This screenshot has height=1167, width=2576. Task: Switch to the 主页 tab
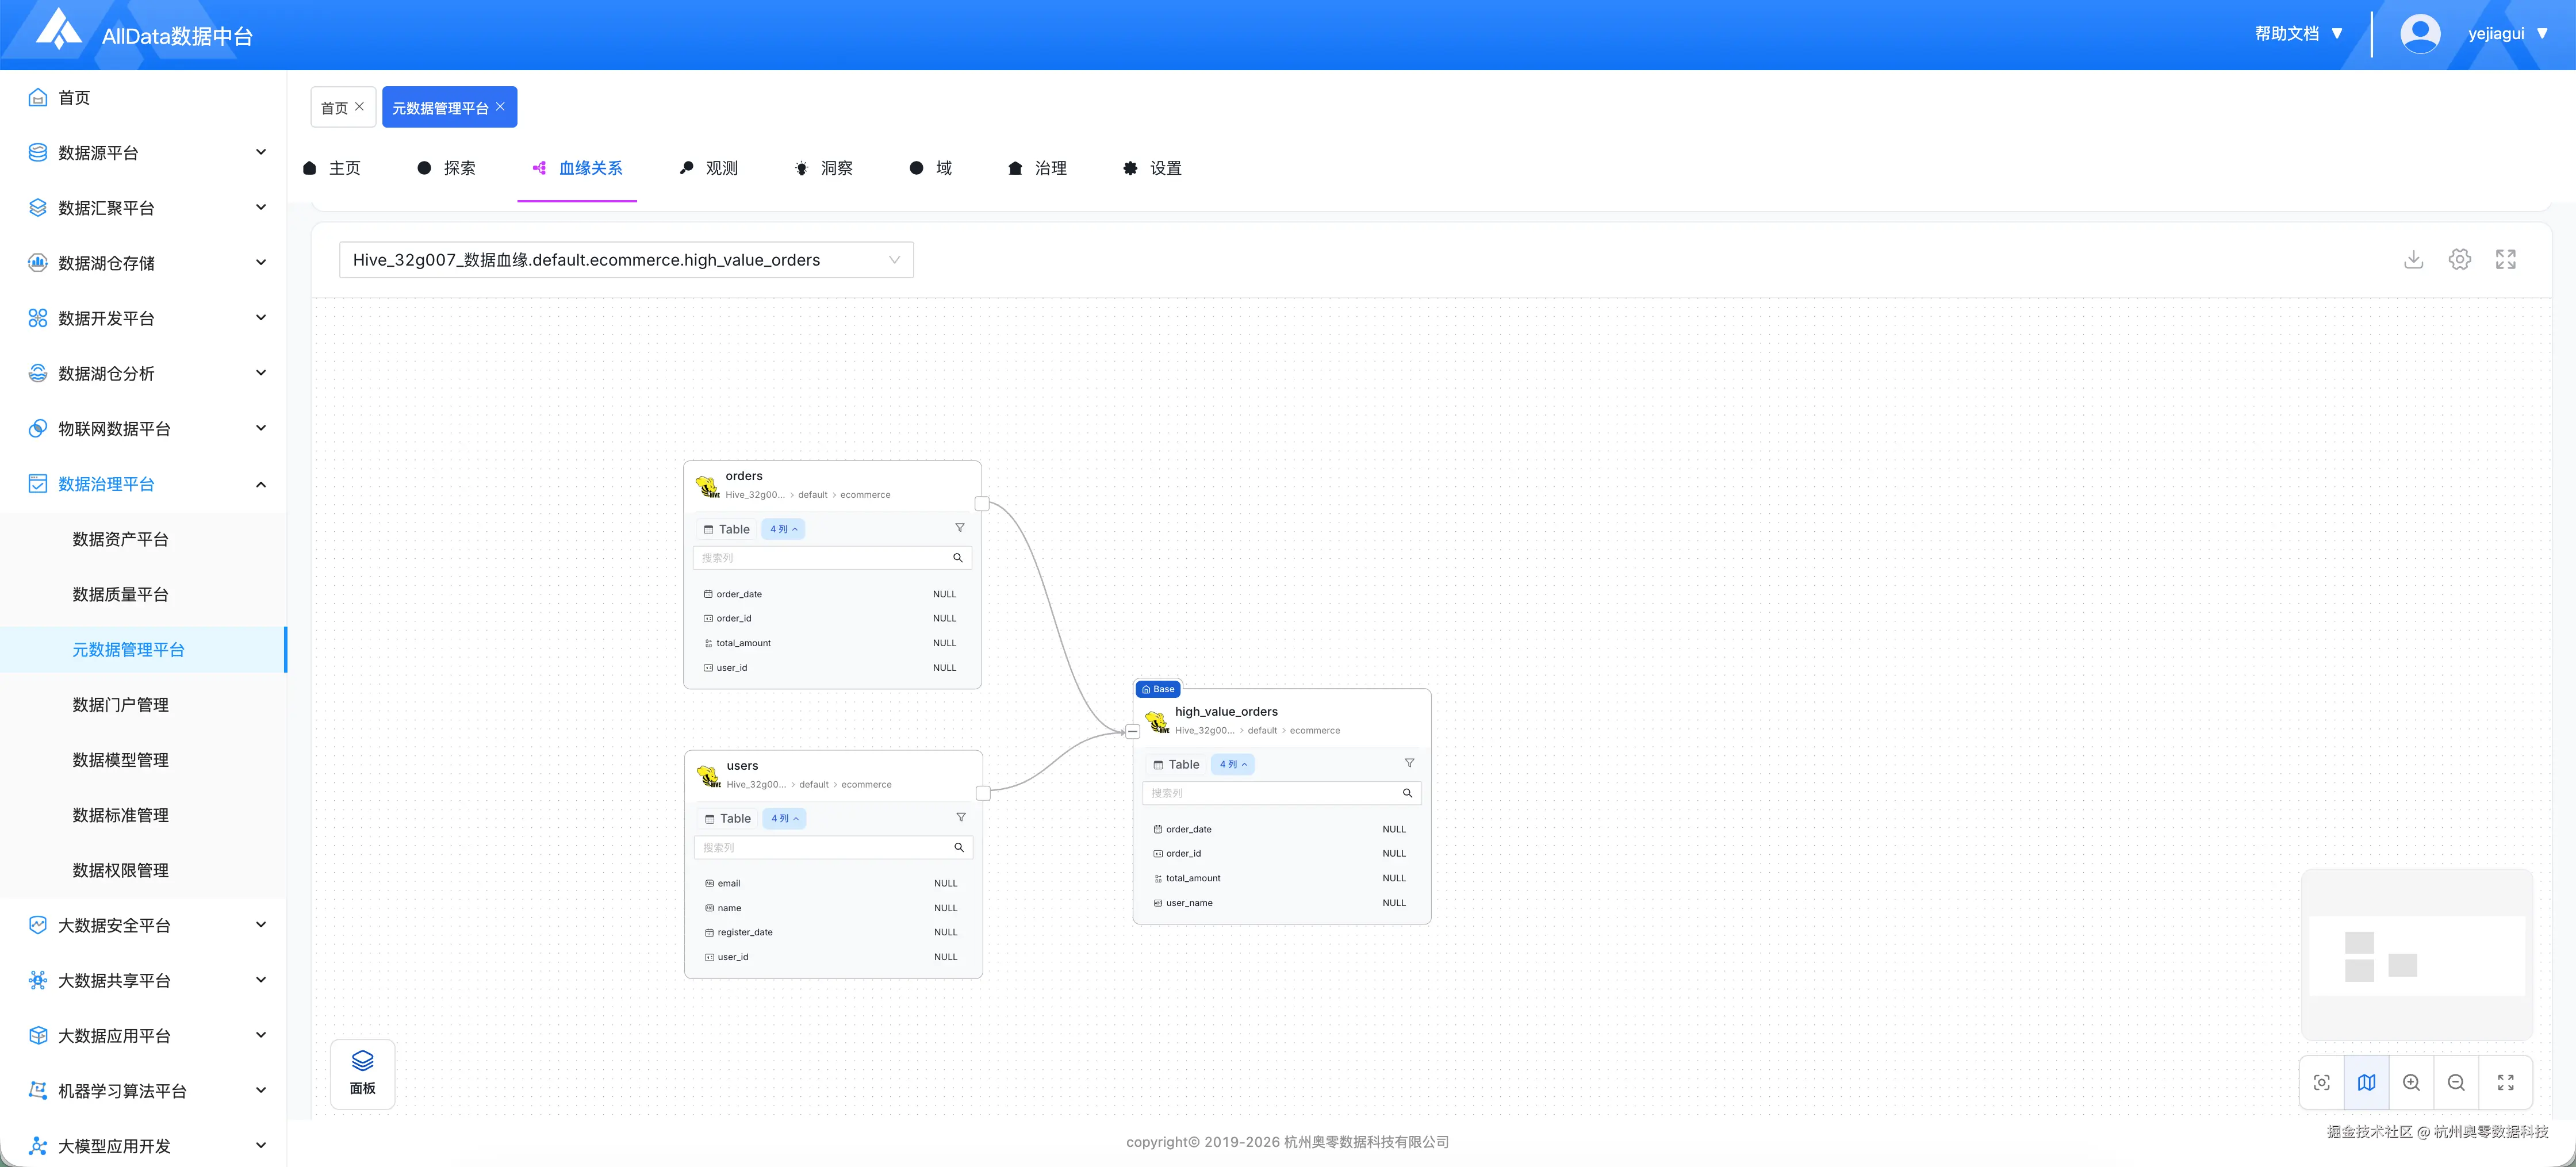click(332, 168)
